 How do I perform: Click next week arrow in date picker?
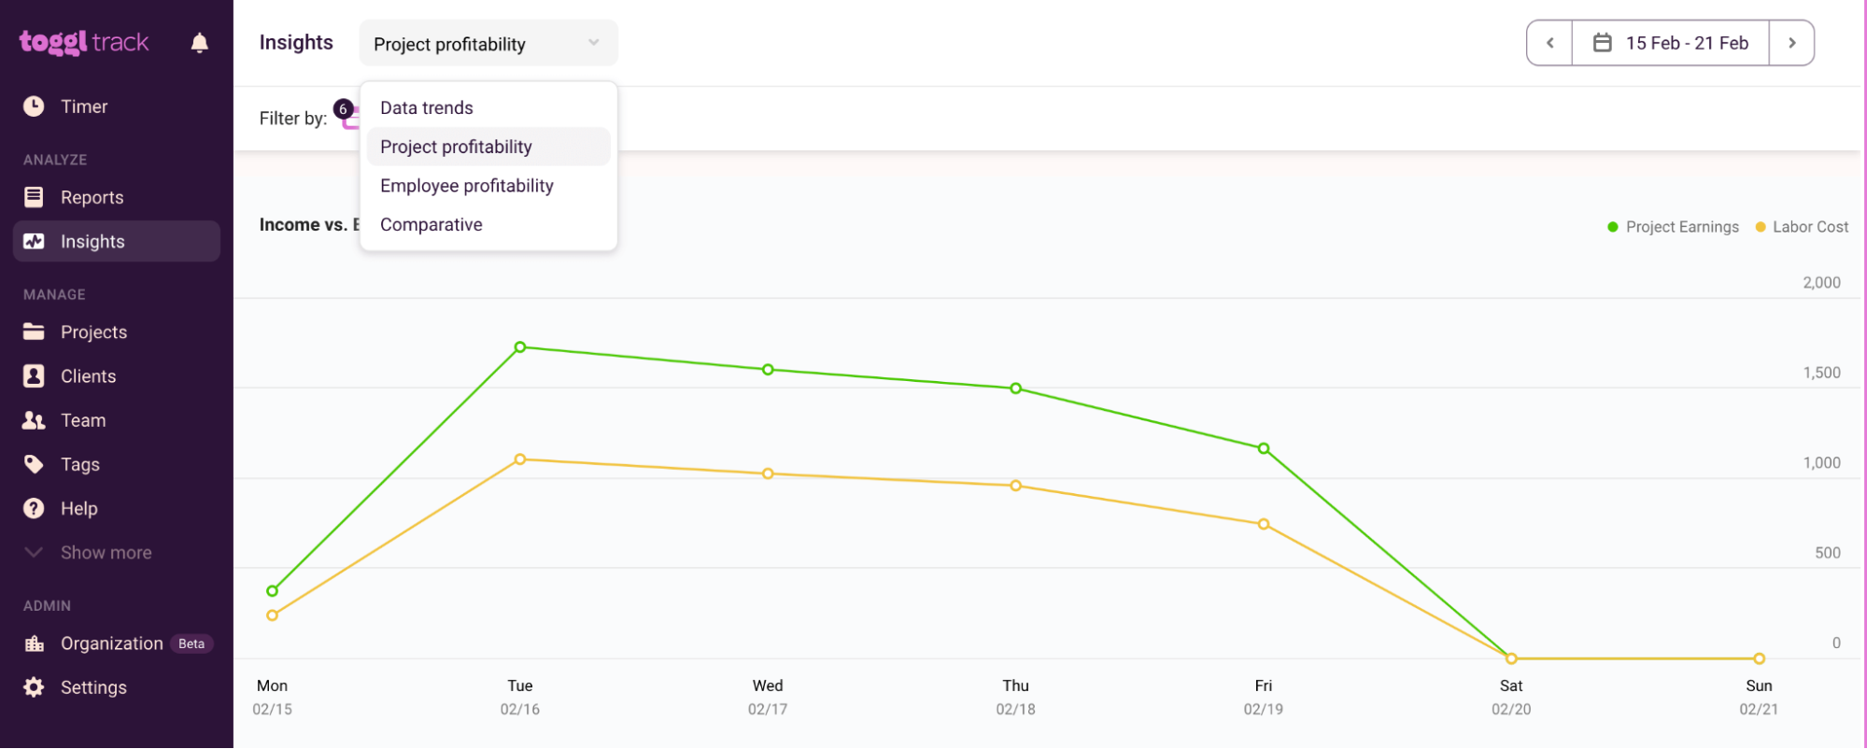coord(1790,42)
